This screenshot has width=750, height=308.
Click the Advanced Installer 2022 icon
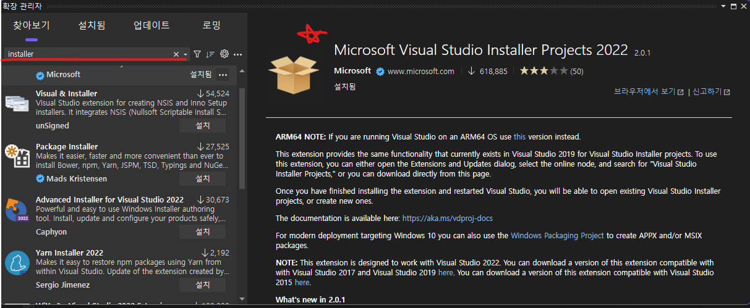[17, 210]
